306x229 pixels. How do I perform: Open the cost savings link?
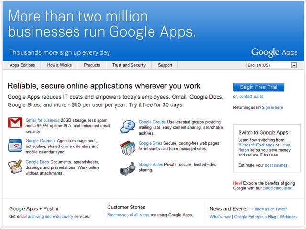[276, 165]
